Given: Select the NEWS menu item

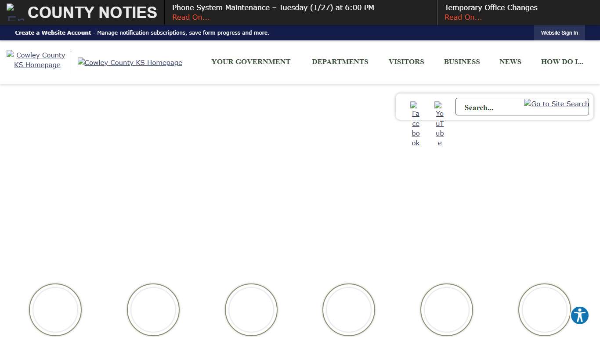Looking at the screenshot, I should [510, 62].
